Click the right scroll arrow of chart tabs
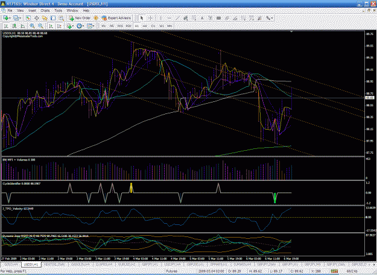The image size is (377, 275). click(x=374, y=264)
